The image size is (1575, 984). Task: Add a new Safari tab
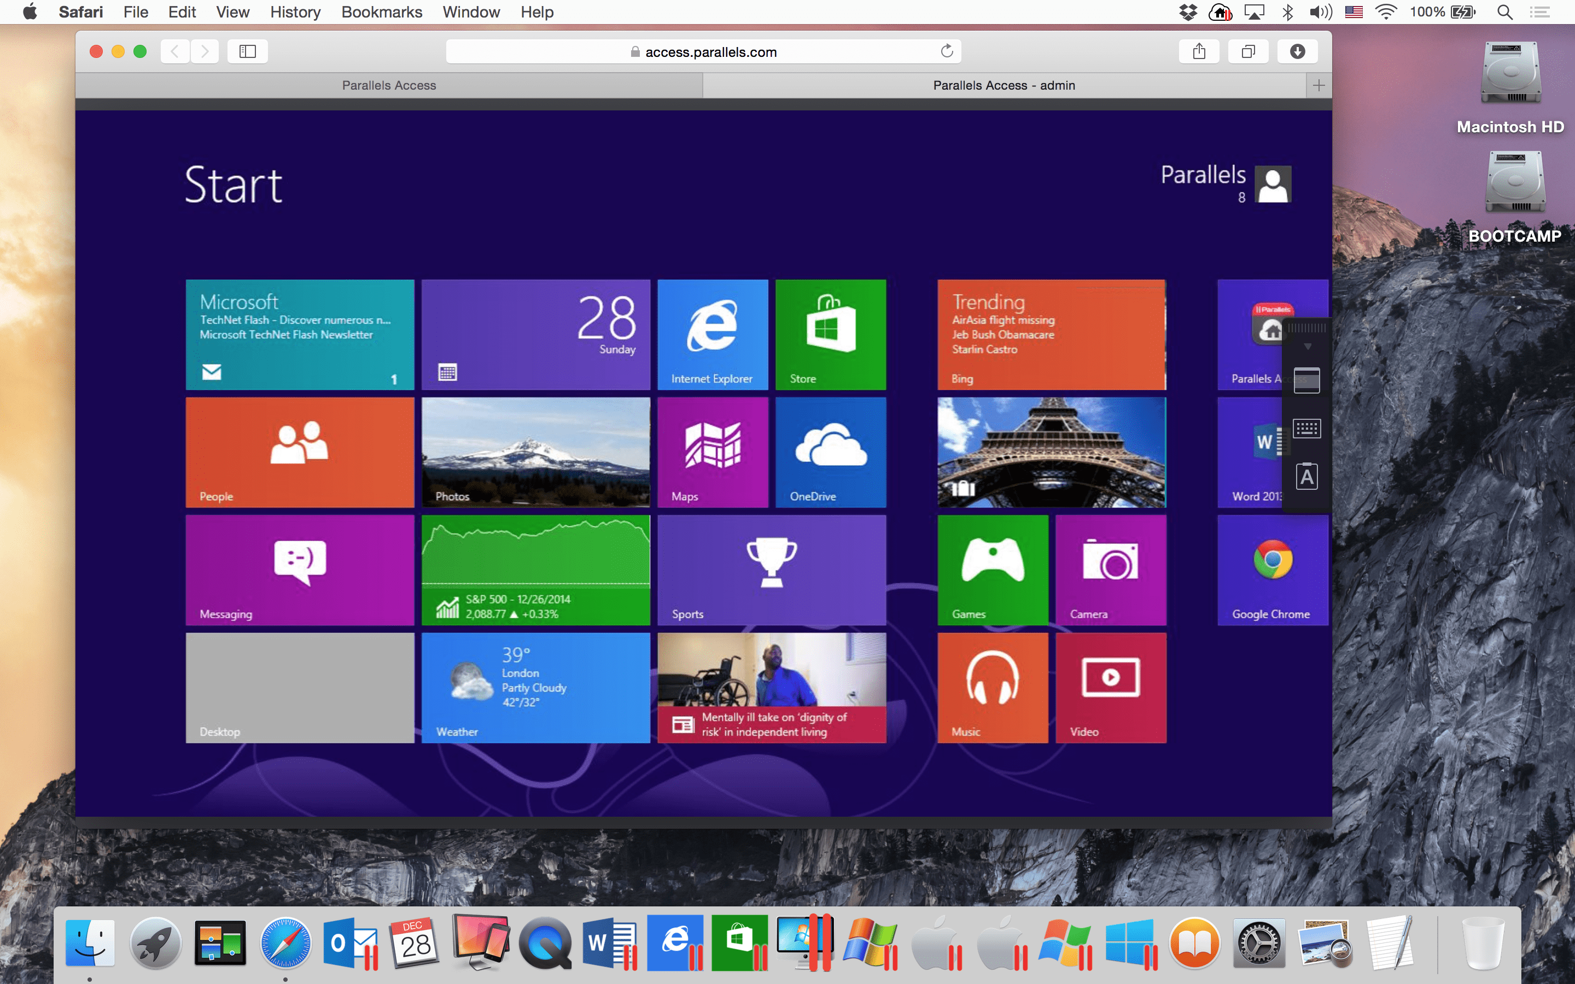point(1319,85)
